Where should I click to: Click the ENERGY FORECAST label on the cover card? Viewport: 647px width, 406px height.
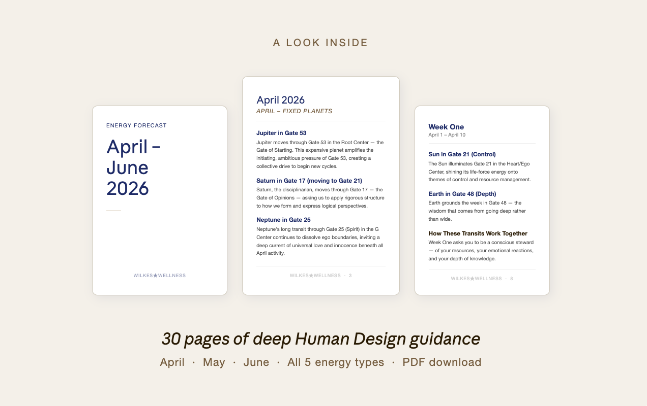tap(136, 125)
